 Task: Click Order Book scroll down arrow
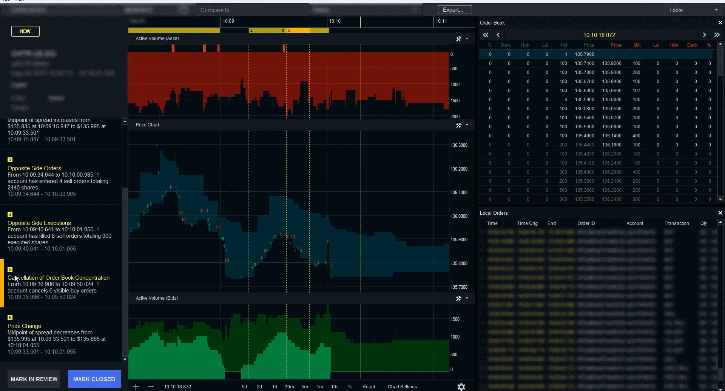(x=720, y=199)
